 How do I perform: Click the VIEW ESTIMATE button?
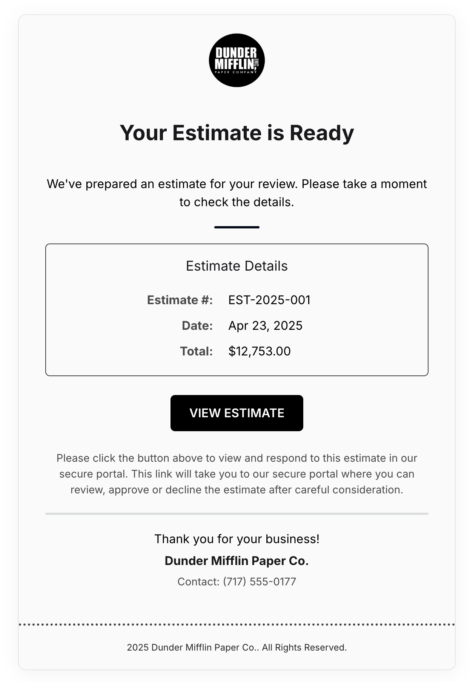pyautogui.click(x=237, y=413)
